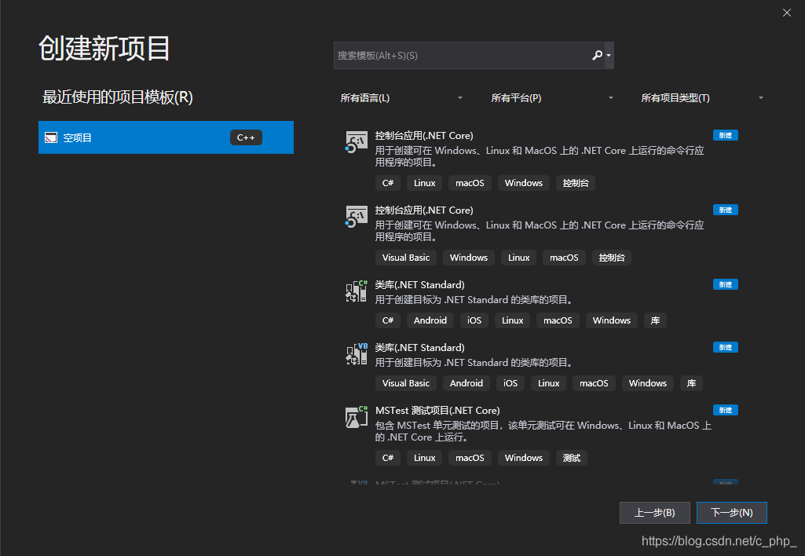805x556 pixels.
Task: Click the 新建 badge on the MSTest 测试项目
Action: (x=726, y=410)
